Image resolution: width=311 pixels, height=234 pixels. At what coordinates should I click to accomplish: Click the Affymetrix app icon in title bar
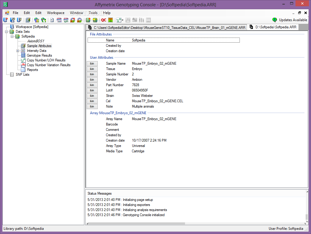pos(5,4)
